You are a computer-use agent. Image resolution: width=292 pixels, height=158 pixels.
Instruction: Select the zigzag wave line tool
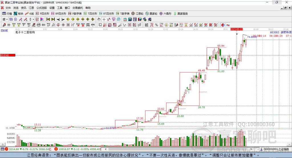[x=125, y=25]
